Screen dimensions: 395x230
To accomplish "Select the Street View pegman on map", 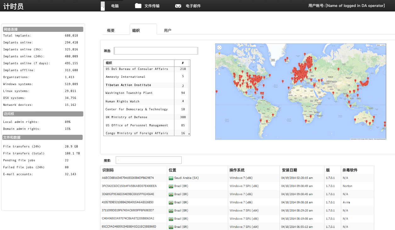I will click(x=219, y=53).
